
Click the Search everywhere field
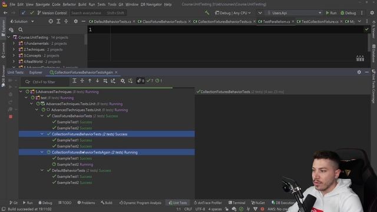click(x=98, y=13)
